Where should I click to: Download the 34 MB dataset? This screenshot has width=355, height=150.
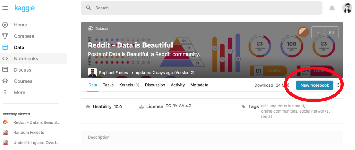pyautogui.click(x=271, y=85)
